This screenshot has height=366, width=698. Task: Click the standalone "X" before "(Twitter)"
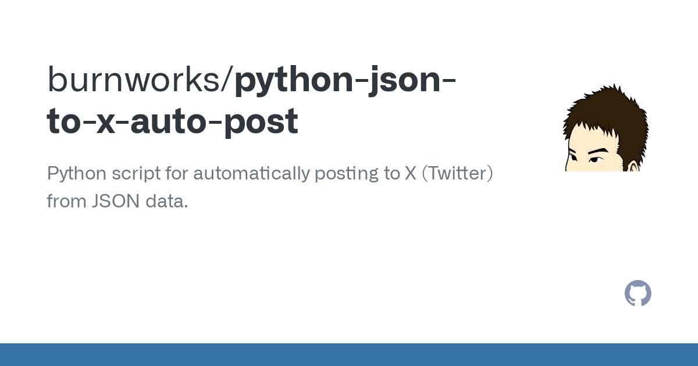[411, 173]
